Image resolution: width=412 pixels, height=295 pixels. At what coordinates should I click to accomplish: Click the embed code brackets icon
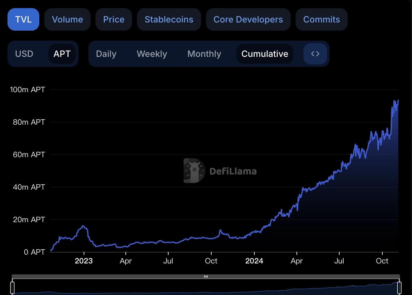tap(315, 54)
